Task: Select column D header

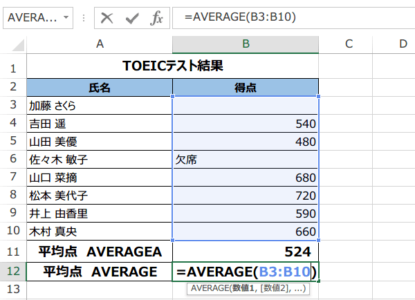Action: (x=394, y=44)
